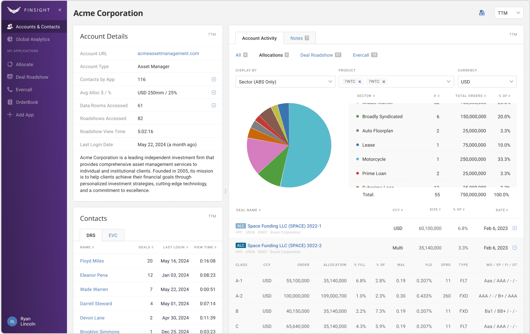Collapse the sidebar with the double chevron
Image resolution: width=530 pixels, height=334 pixels.
[60, 10]
